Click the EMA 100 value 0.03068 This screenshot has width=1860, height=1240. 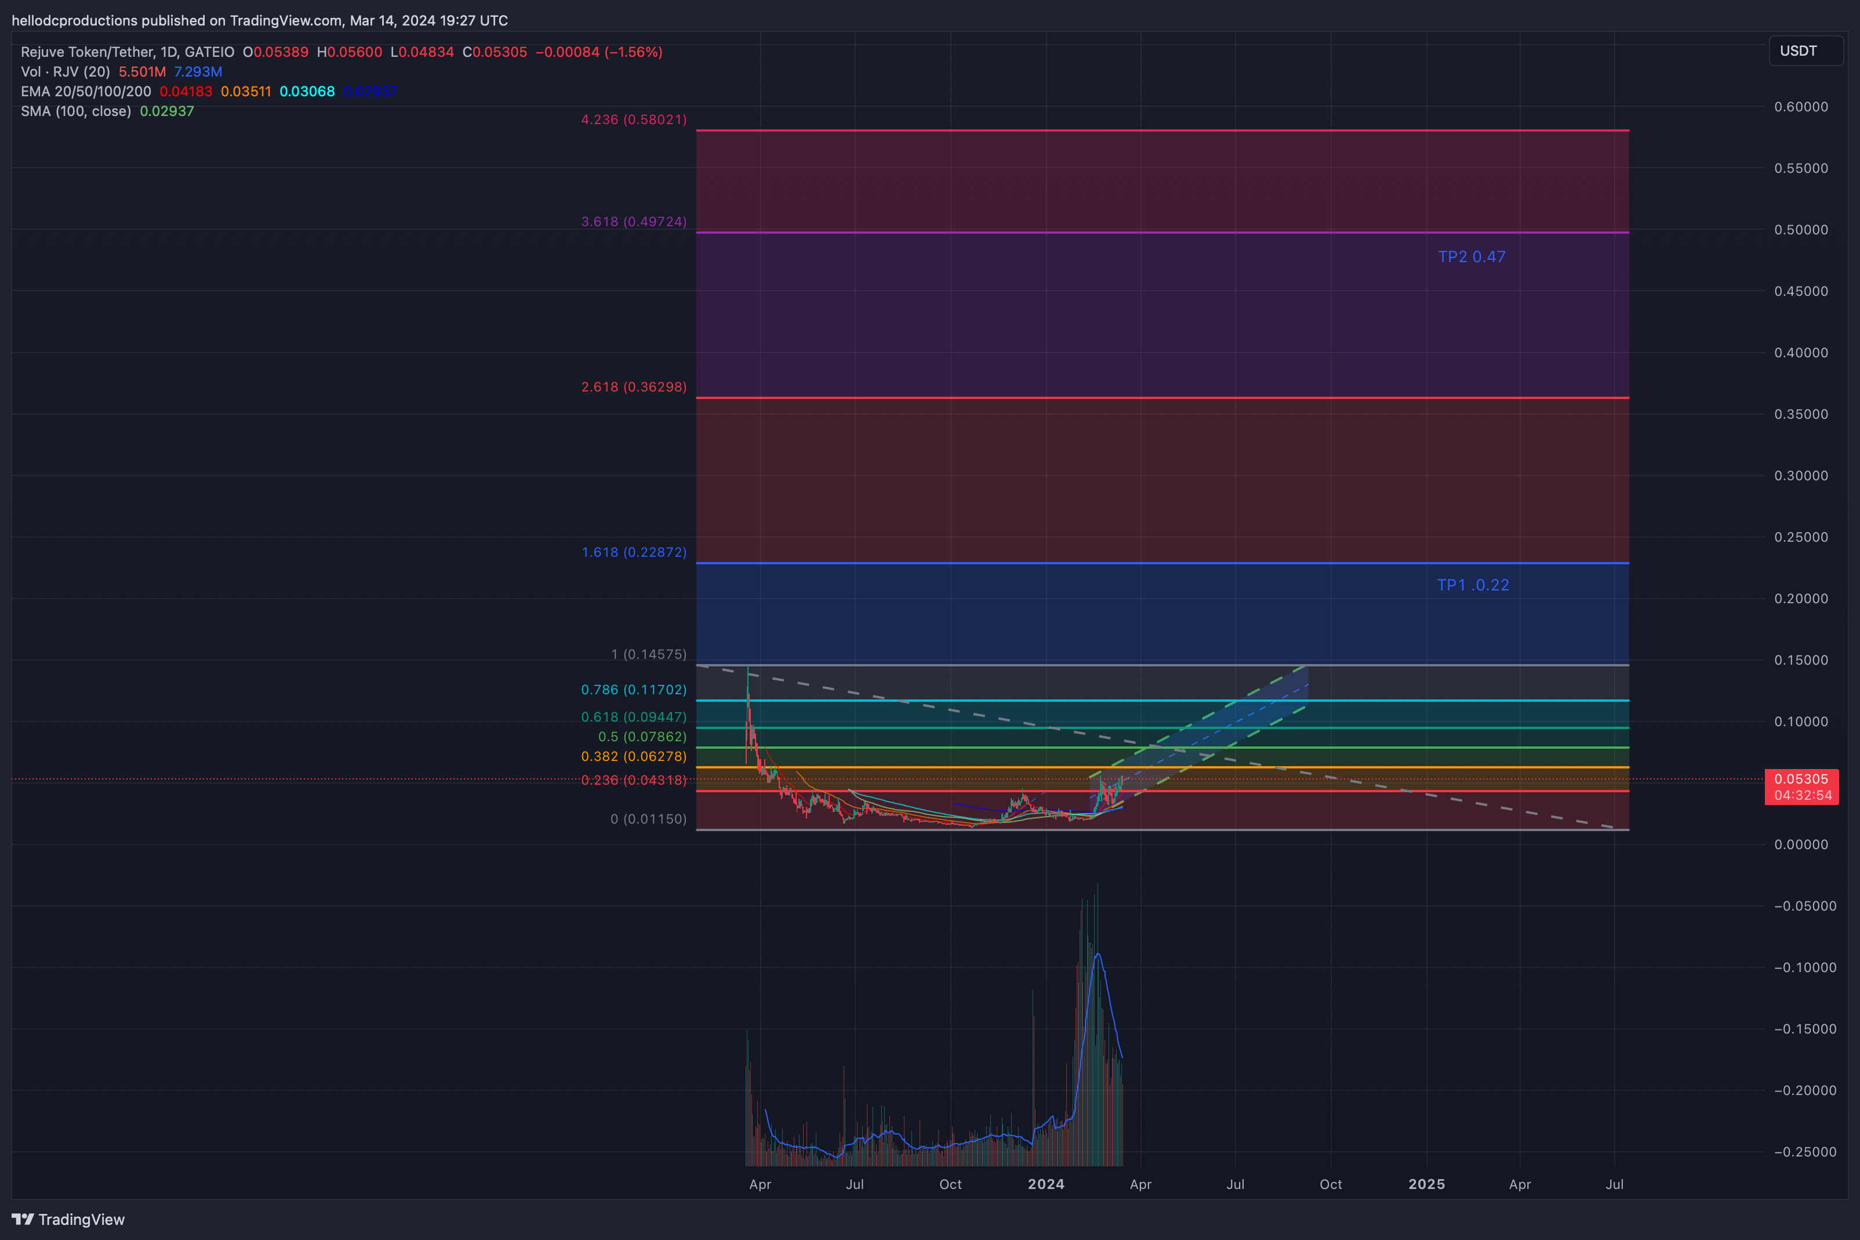click(307, 92)
